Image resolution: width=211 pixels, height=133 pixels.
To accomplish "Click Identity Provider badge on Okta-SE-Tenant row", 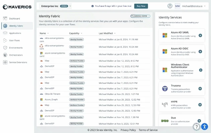I will click(x=76, y=94).
